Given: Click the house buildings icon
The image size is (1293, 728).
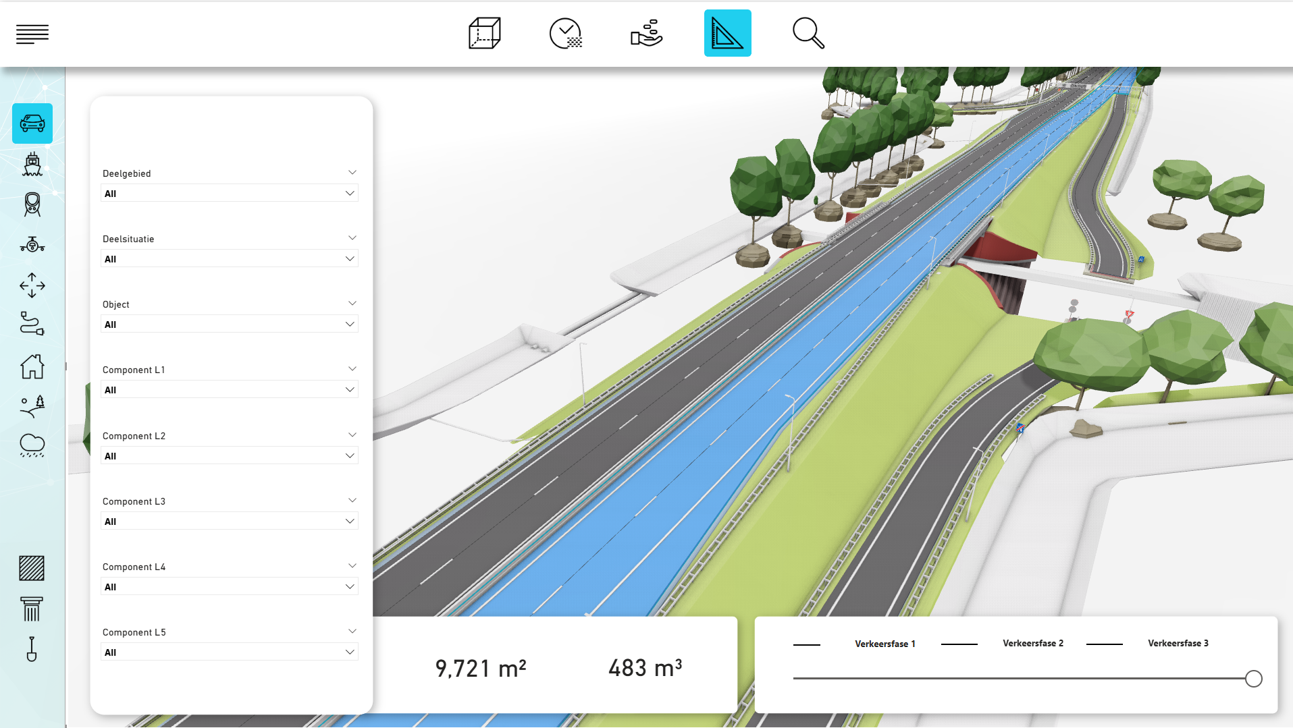Looking at the screenshot, I should [x=32, y=367].
